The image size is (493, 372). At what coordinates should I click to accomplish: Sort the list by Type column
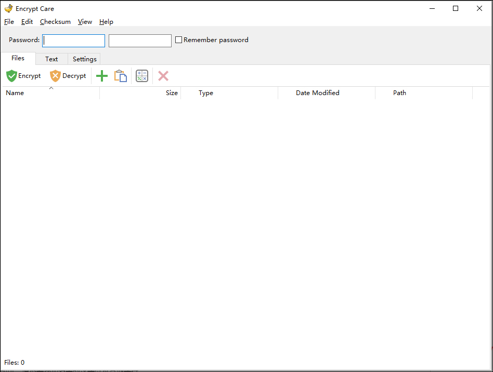pyautogui.click(x=229, y=93)
